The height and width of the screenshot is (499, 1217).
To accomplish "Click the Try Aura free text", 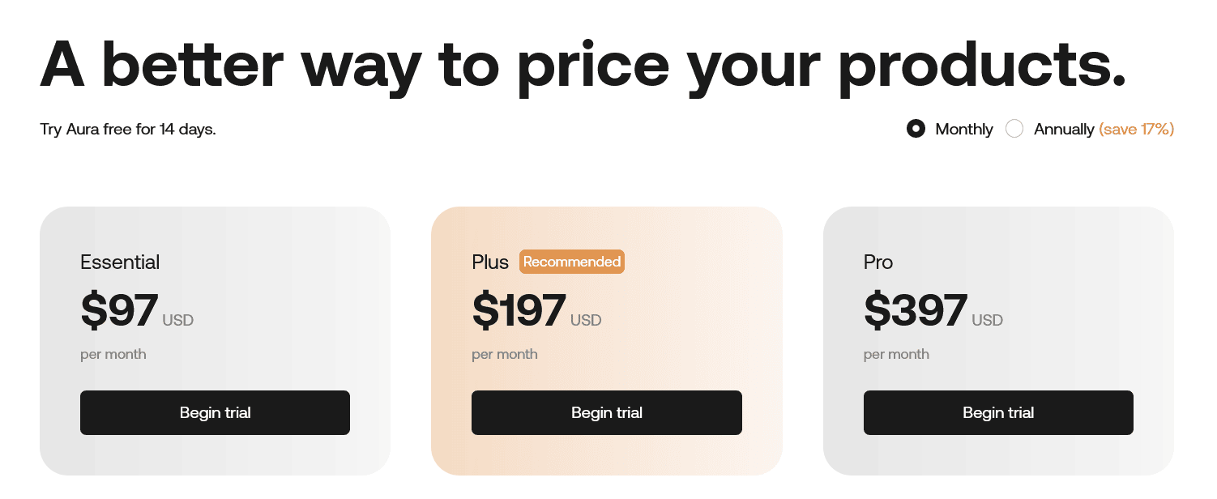I will tap(127, 129).
